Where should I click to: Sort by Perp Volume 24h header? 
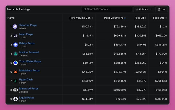pos(80,18)
